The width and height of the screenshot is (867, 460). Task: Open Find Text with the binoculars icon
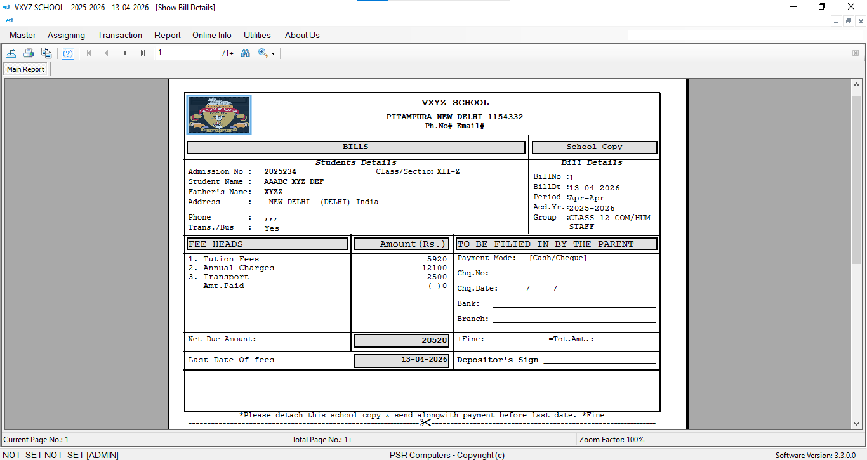pos(245,53)
